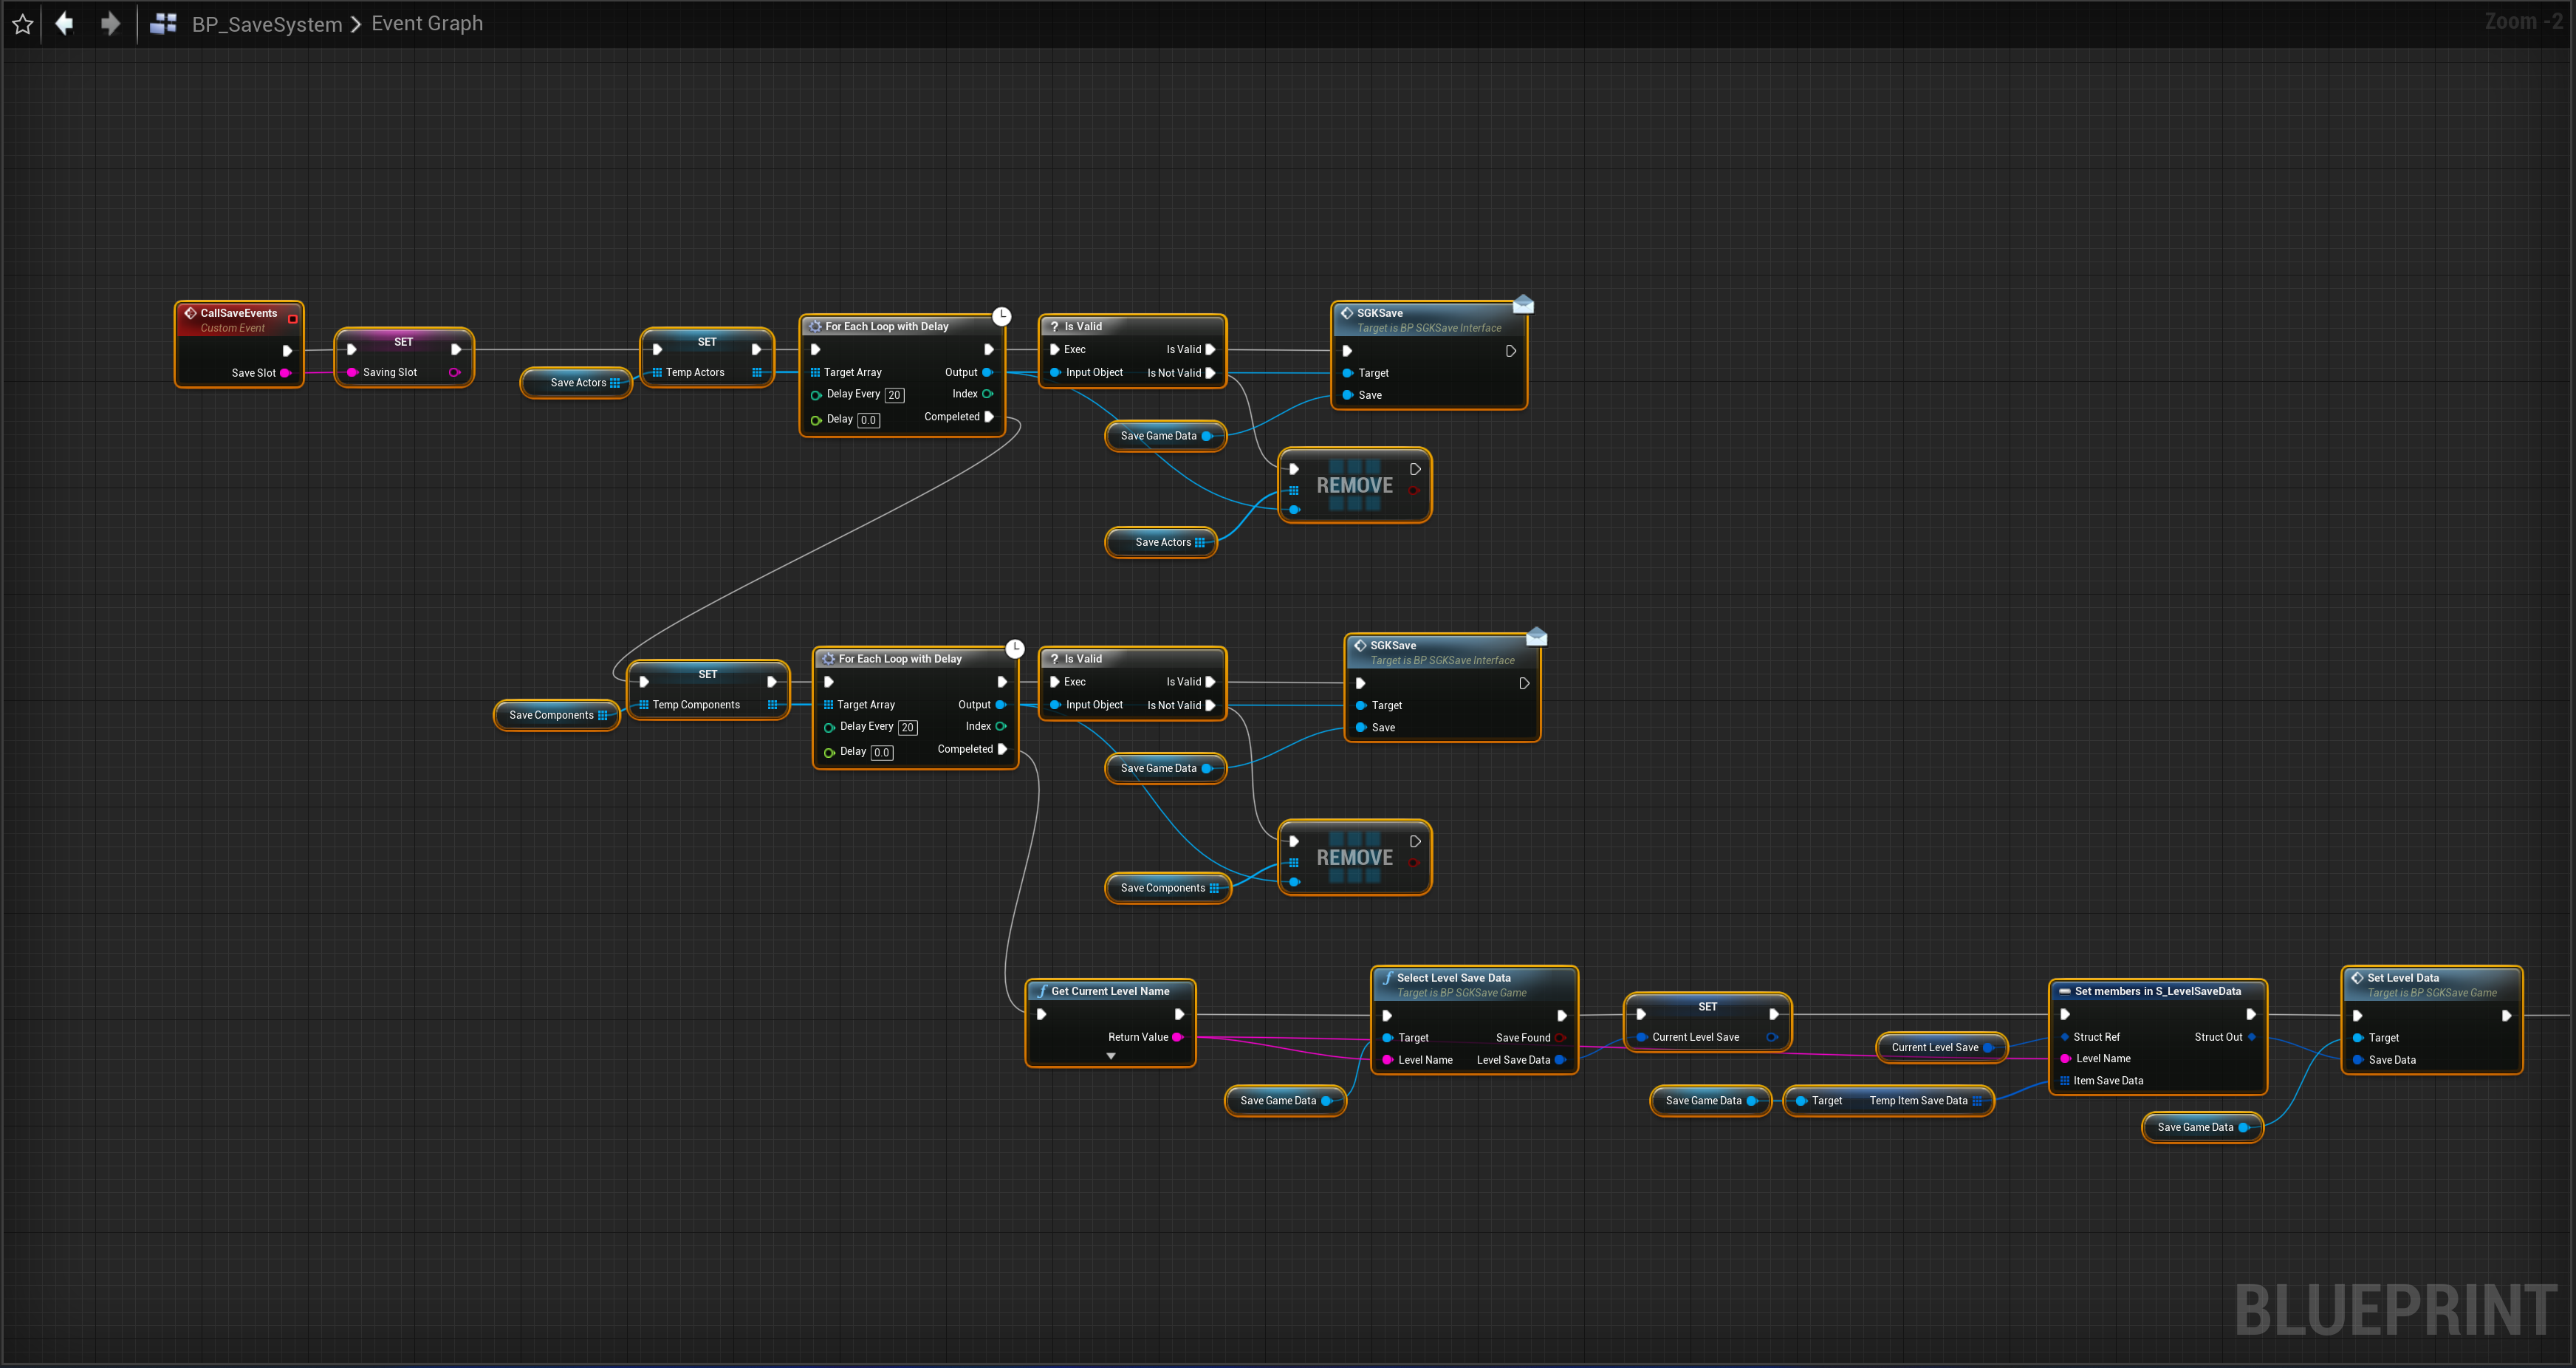Select the upper REMOVE node
The width and height of the screenshot is (2576, 1368).
tap(1354, 486)
